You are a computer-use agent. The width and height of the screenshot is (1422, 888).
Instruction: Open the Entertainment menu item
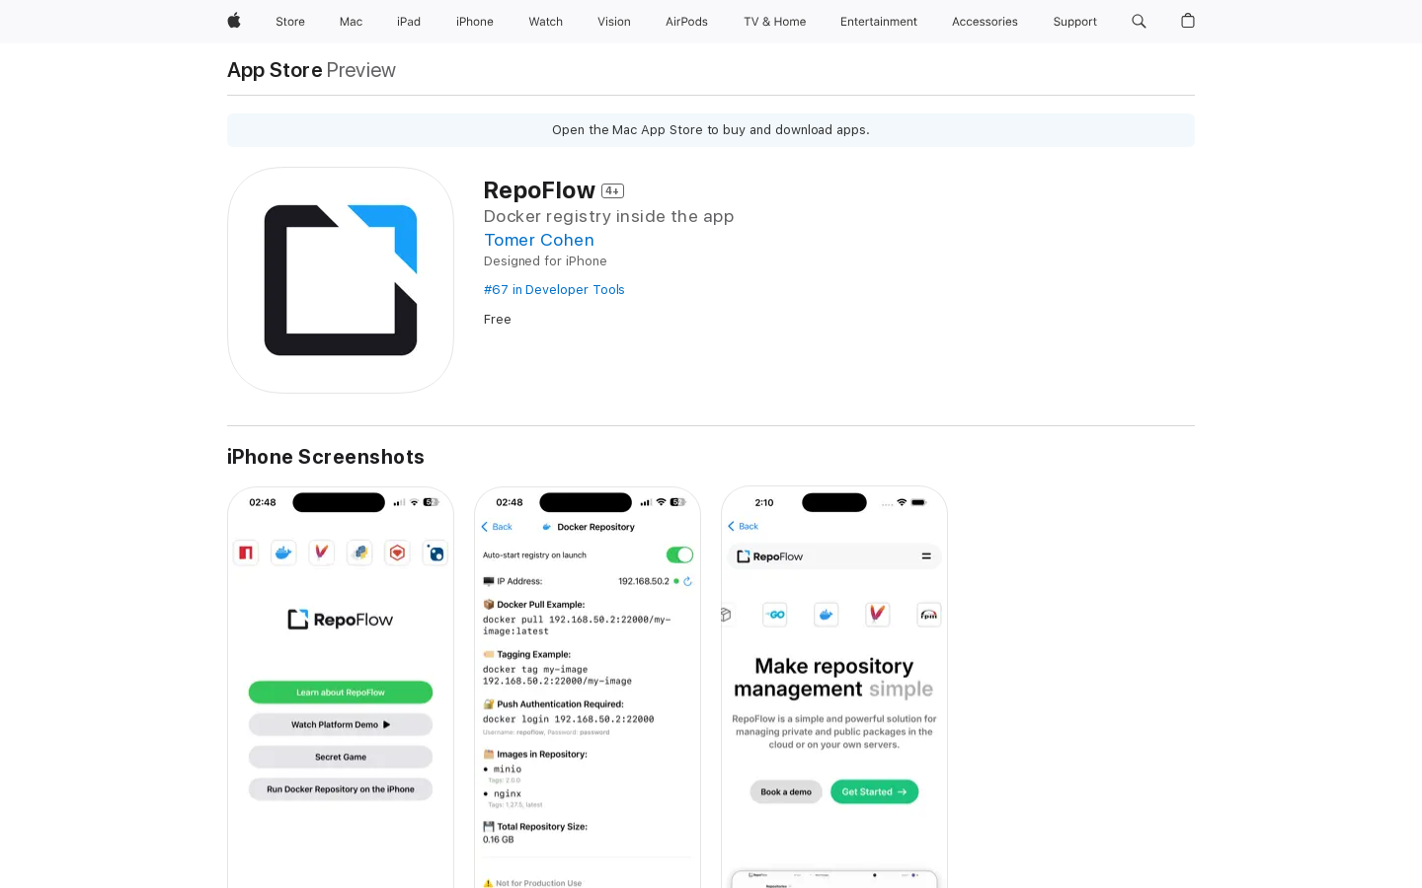tap(879, 22)
